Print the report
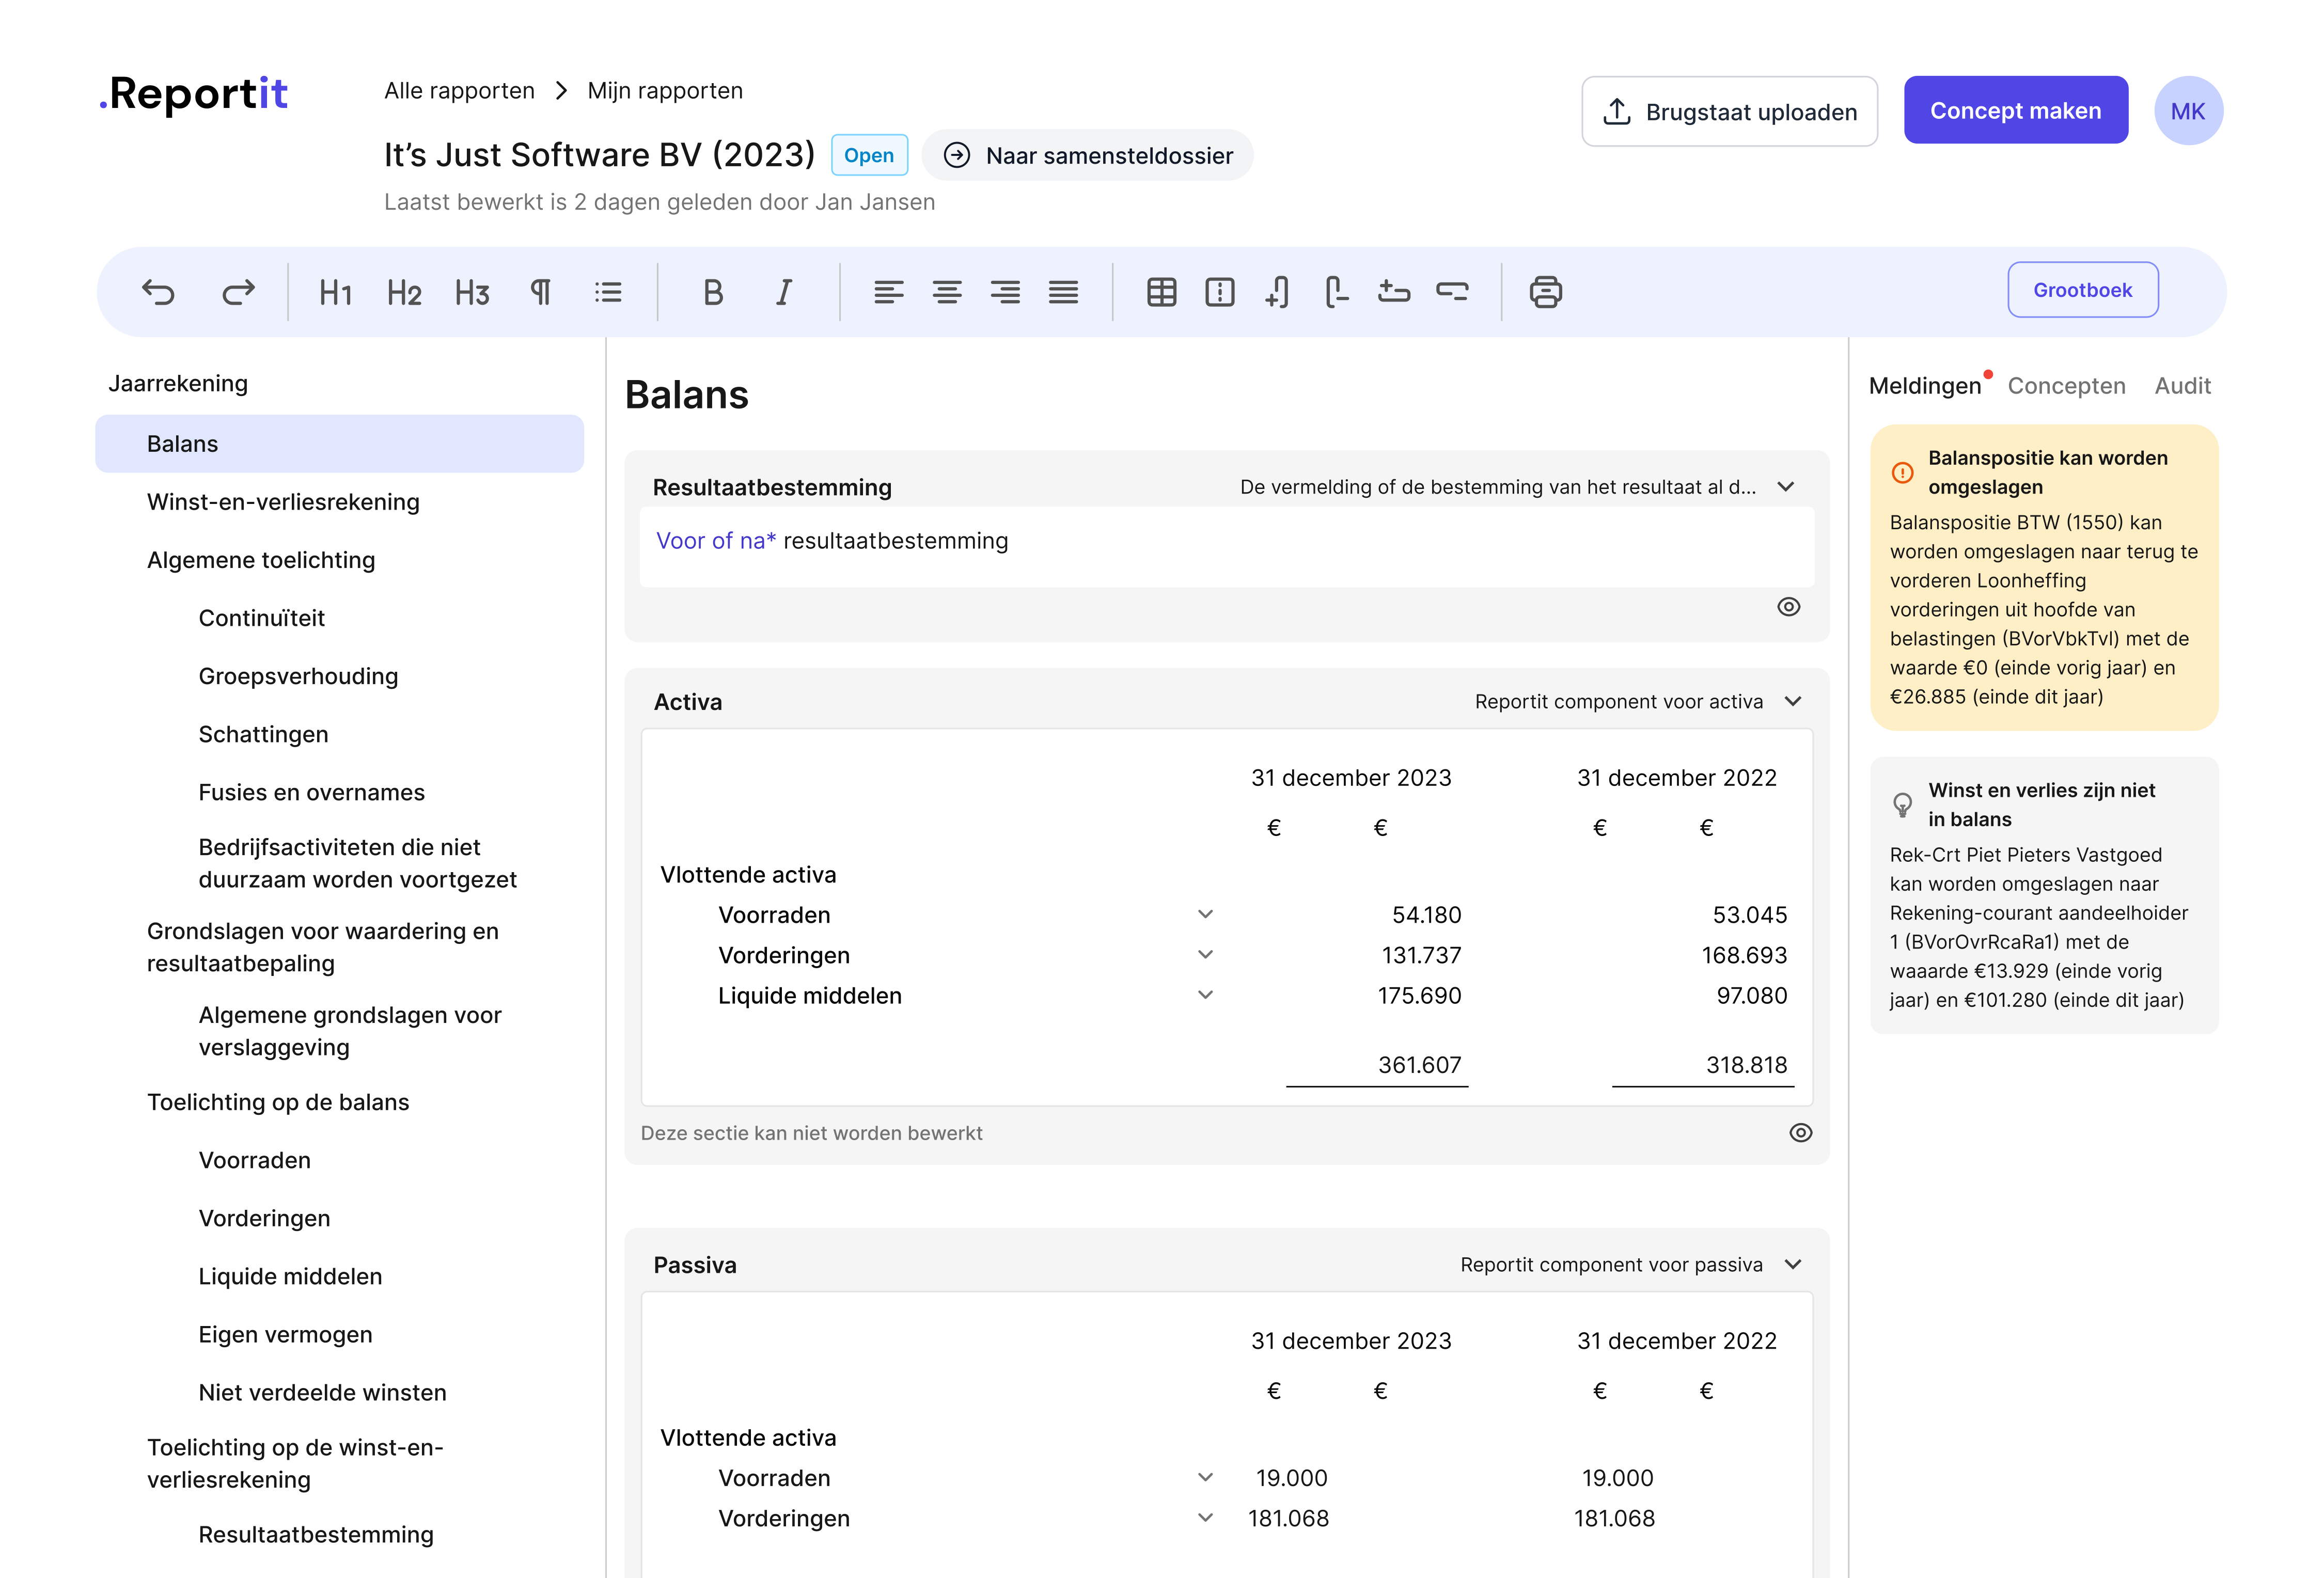2324x1578 pixels. tap(1546, 292)
